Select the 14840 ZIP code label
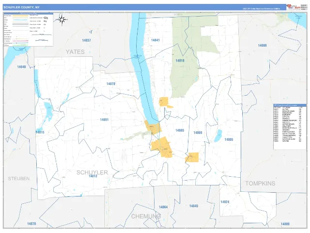 [21, 67]
